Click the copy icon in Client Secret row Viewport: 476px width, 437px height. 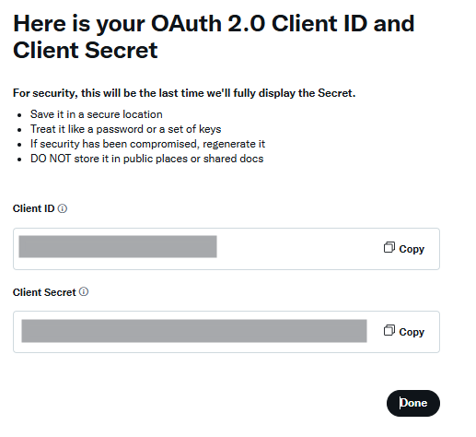point(389,330)
